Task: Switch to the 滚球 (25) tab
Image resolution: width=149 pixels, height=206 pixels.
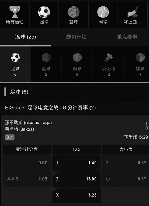Action: pos(25,37)
